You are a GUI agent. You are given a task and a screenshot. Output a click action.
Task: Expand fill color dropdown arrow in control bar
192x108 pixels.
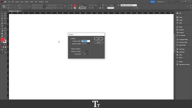77,5
